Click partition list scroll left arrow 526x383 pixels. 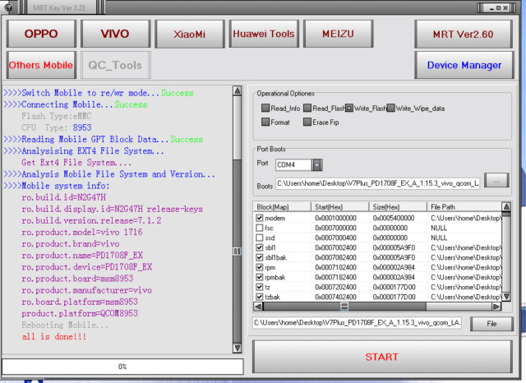258,307
